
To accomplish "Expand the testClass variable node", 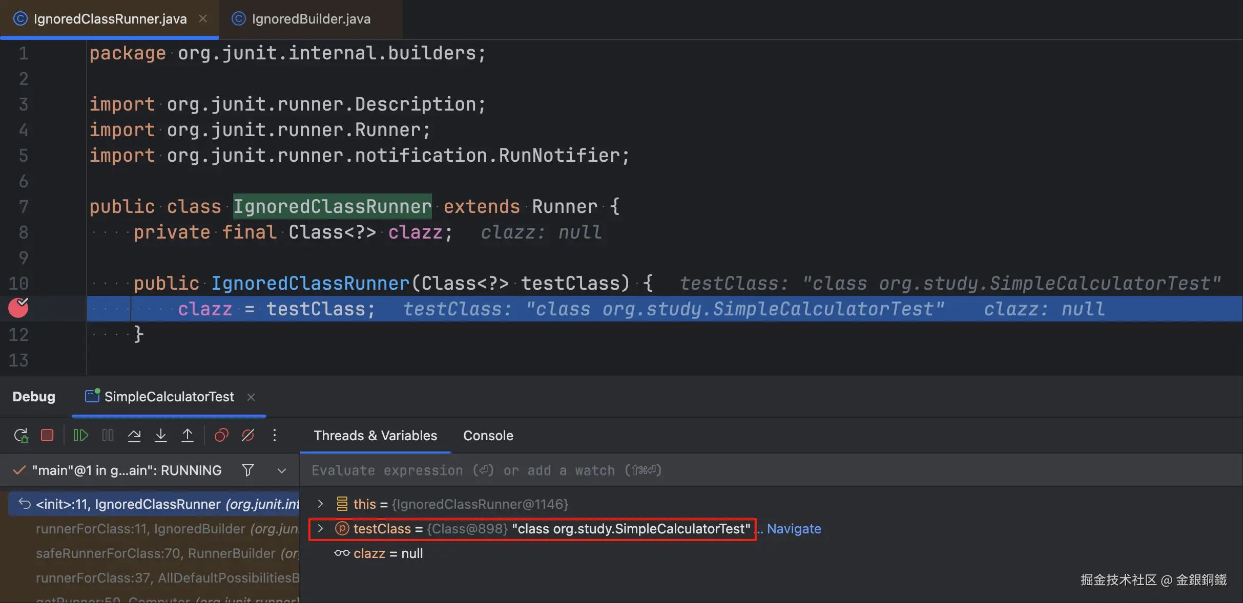I will click(x=320, y=528).
